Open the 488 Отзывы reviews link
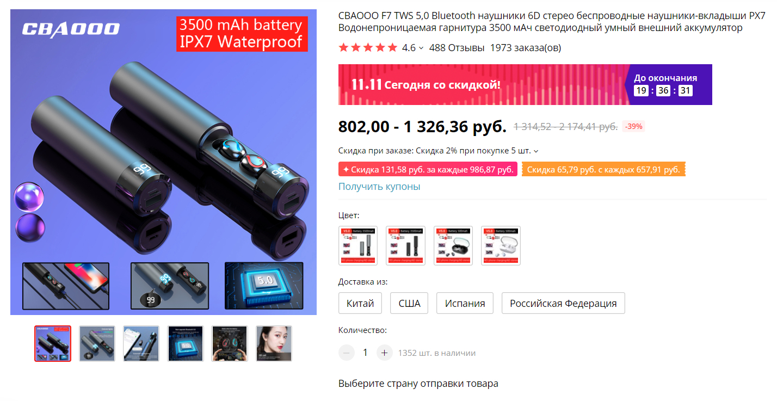This screenshot has width=777, height=401. tap(457, 48)
